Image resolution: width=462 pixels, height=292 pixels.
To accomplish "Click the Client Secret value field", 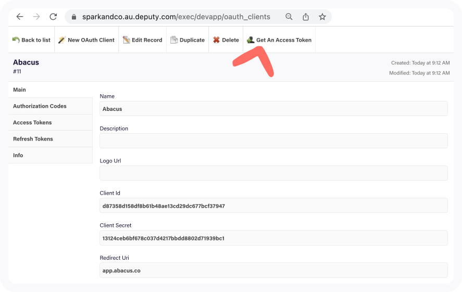I will click(x=273, y=238).
